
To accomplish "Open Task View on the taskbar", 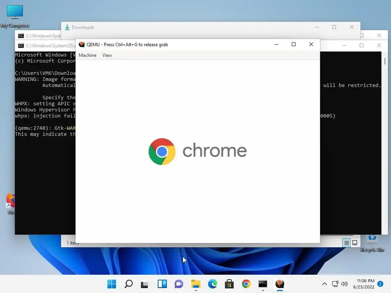I will (145, 284).
